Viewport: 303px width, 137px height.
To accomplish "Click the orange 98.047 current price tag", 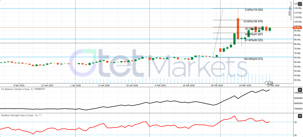I will click(298, 27).
